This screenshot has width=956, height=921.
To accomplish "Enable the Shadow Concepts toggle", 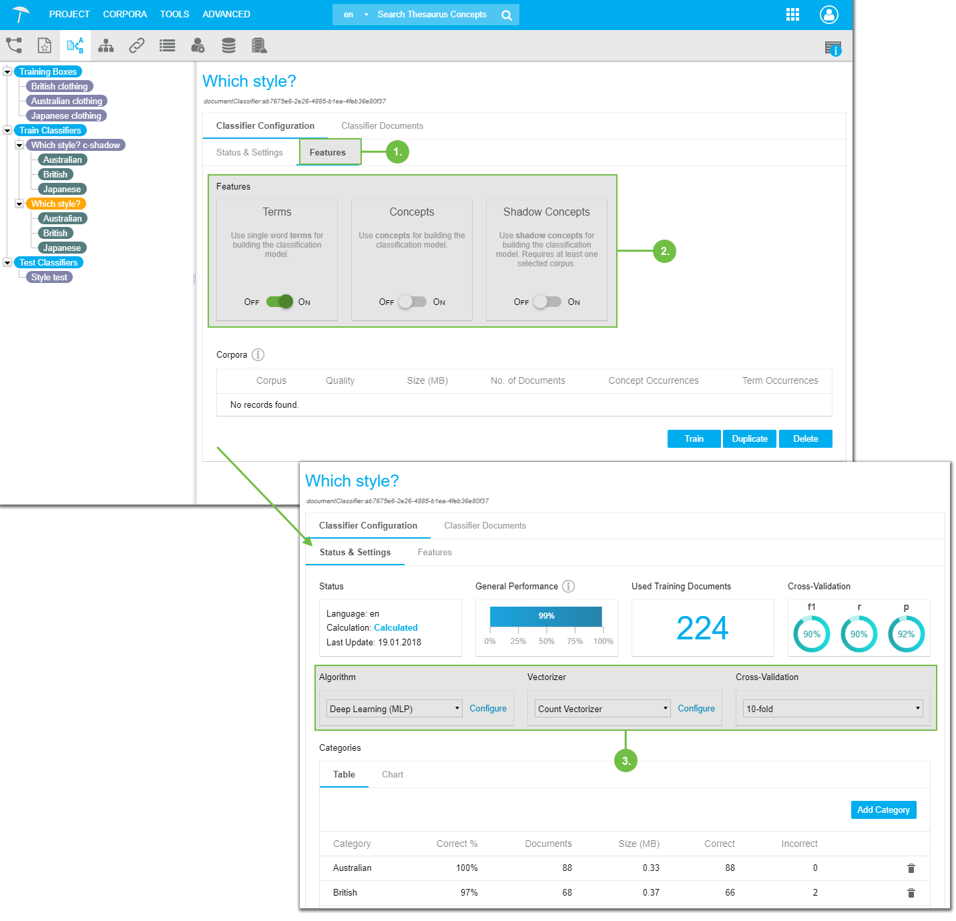I will [x=547, y=302].
